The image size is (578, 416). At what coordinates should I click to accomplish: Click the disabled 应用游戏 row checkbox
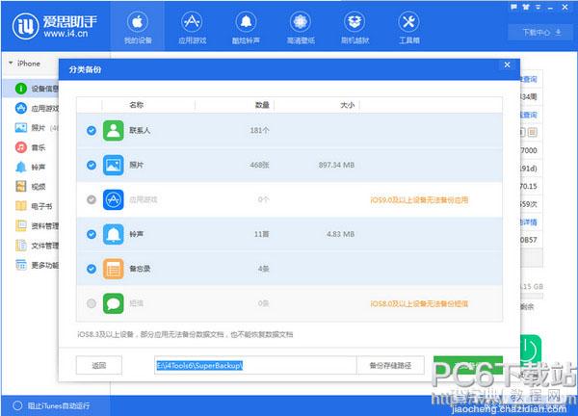92,199
